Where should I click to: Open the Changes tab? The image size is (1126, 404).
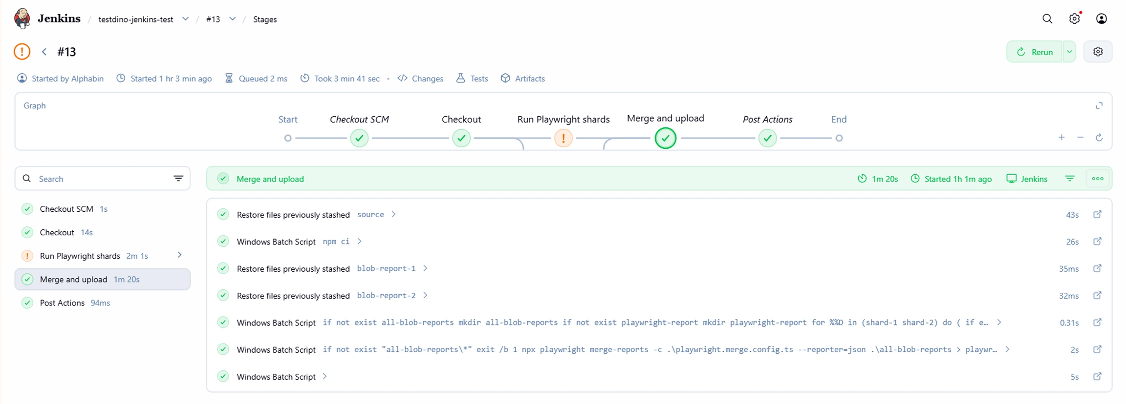pos(420,79)
